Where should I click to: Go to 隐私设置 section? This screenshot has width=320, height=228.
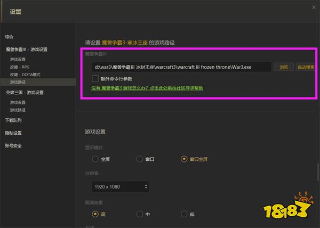(x=13, y=133)
